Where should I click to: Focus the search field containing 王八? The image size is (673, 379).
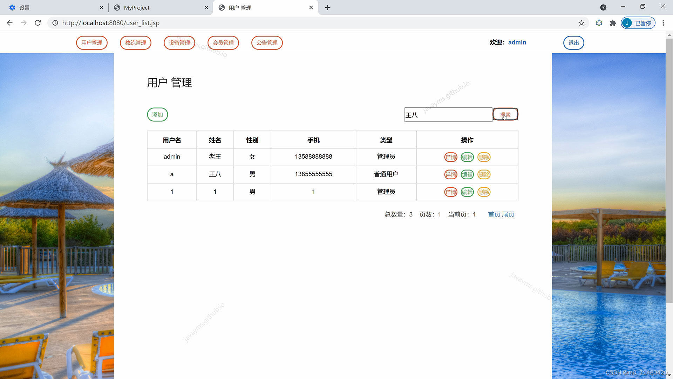click(448, 115)
